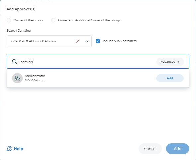Click the Help speech bubble icon
The image size is (196, 160).
click(10, 149)
